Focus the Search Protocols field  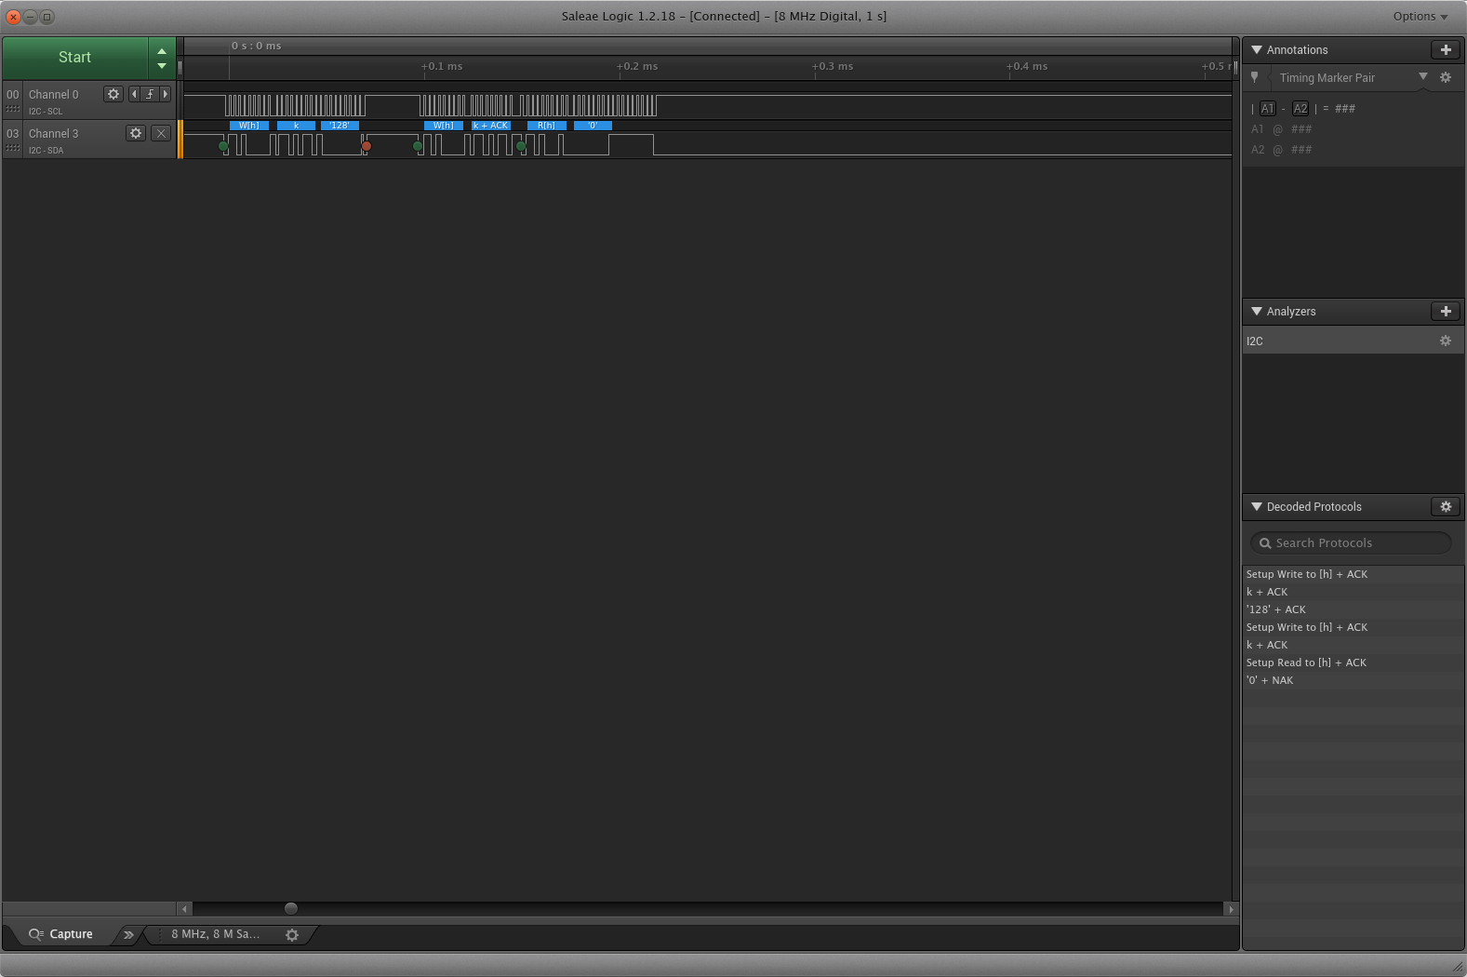(1351, 543)
